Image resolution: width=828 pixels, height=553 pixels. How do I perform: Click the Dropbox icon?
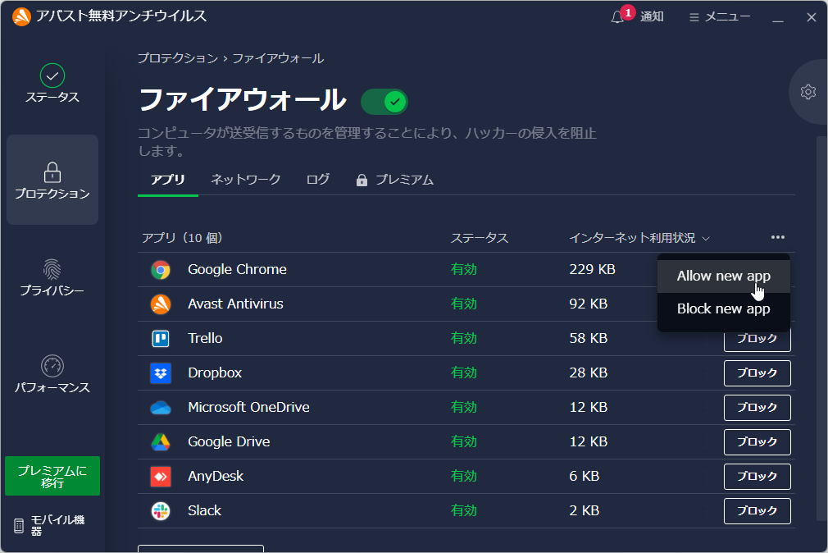(160, 372)
